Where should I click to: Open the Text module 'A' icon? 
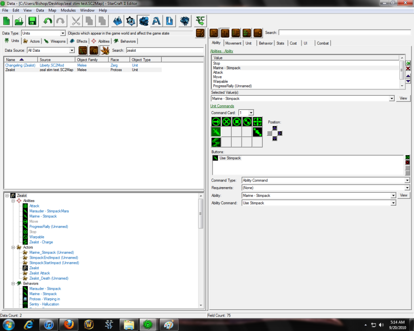pyautogui.click(x=156, y=21)
